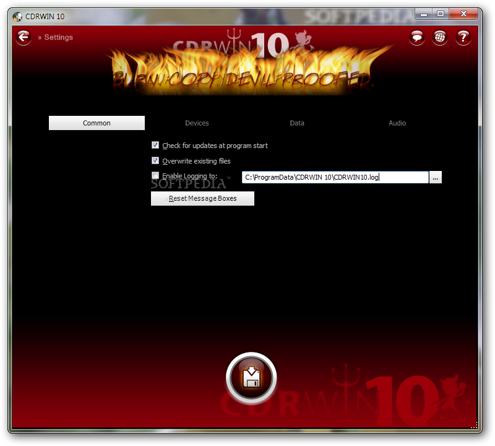Minimize the CDRWIN 10 window
Viewport: 495px width, 446px height.
point(424,14)
